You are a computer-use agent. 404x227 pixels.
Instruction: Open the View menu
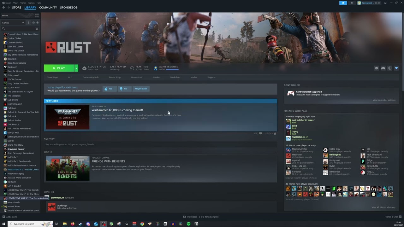pyautogui.click(x=15, y=3)
